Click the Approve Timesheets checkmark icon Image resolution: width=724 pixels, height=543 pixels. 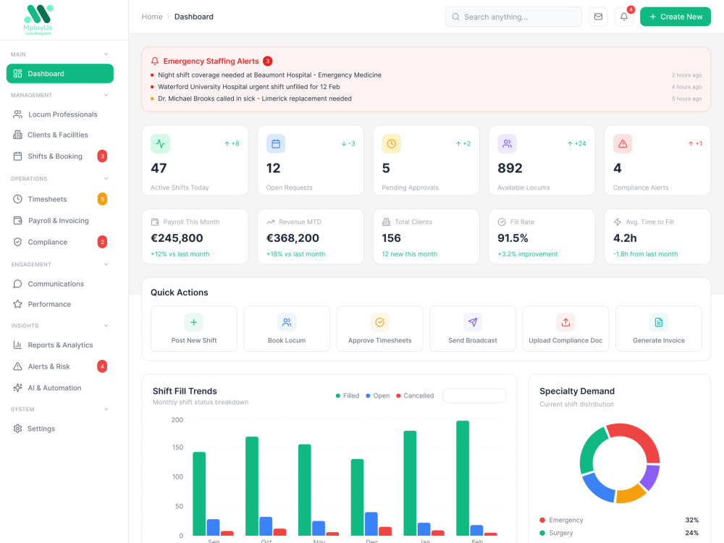pos(379,322)
